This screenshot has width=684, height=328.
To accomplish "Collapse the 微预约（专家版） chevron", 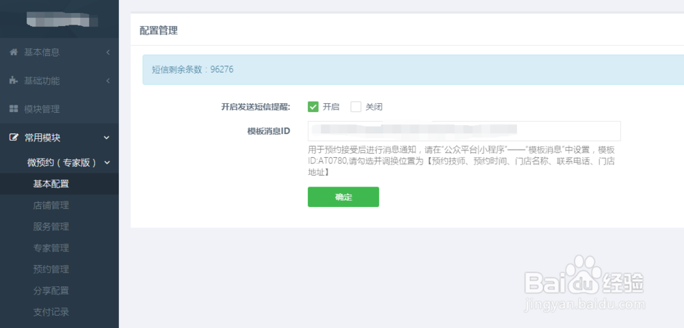I will (x=107, y=163).
